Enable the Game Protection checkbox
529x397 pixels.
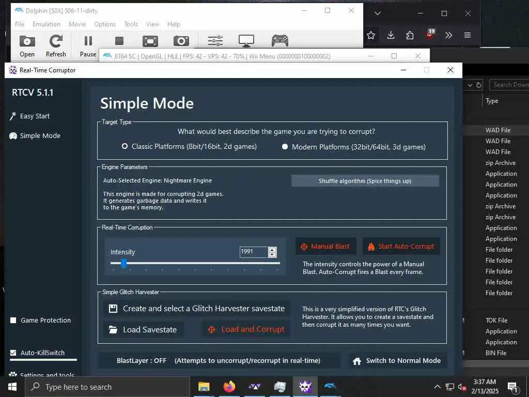13,320
